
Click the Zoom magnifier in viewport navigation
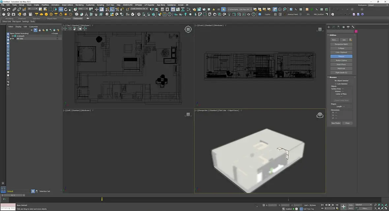point(375,205)
